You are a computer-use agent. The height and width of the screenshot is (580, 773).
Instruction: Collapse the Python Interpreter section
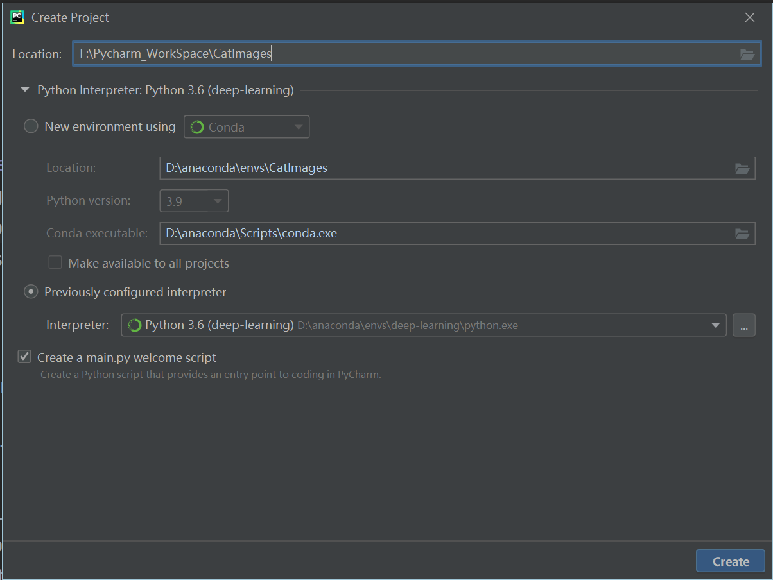[25, 90]
